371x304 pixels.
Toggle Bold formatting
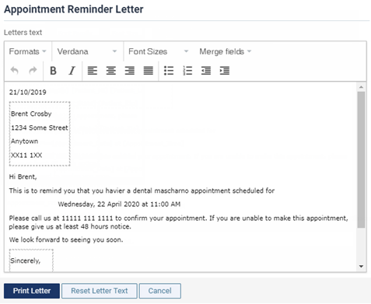(x=53, y=71)
